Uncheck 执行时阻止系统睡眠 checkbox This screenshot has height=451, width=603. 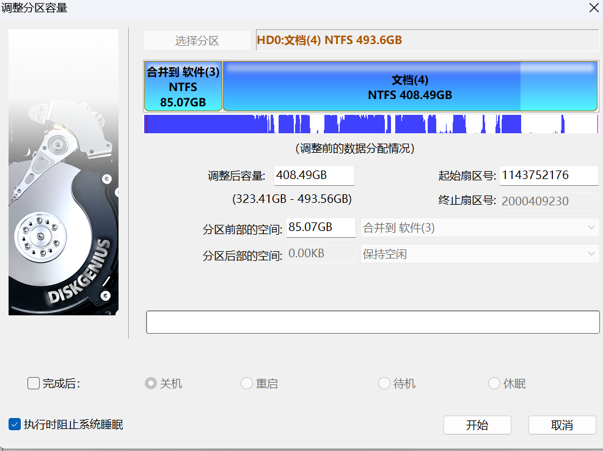tap(15, 425)
